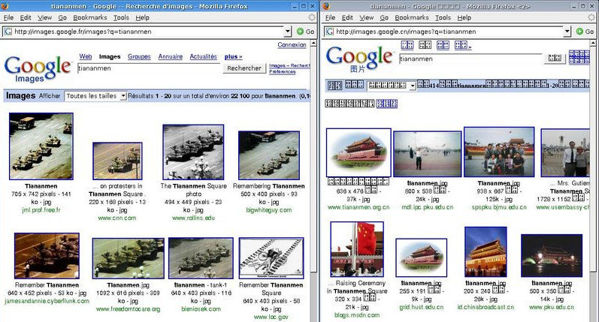Click the Firefox logo in the right title bar
Screen dimensions: 599x322
point(326,6)
